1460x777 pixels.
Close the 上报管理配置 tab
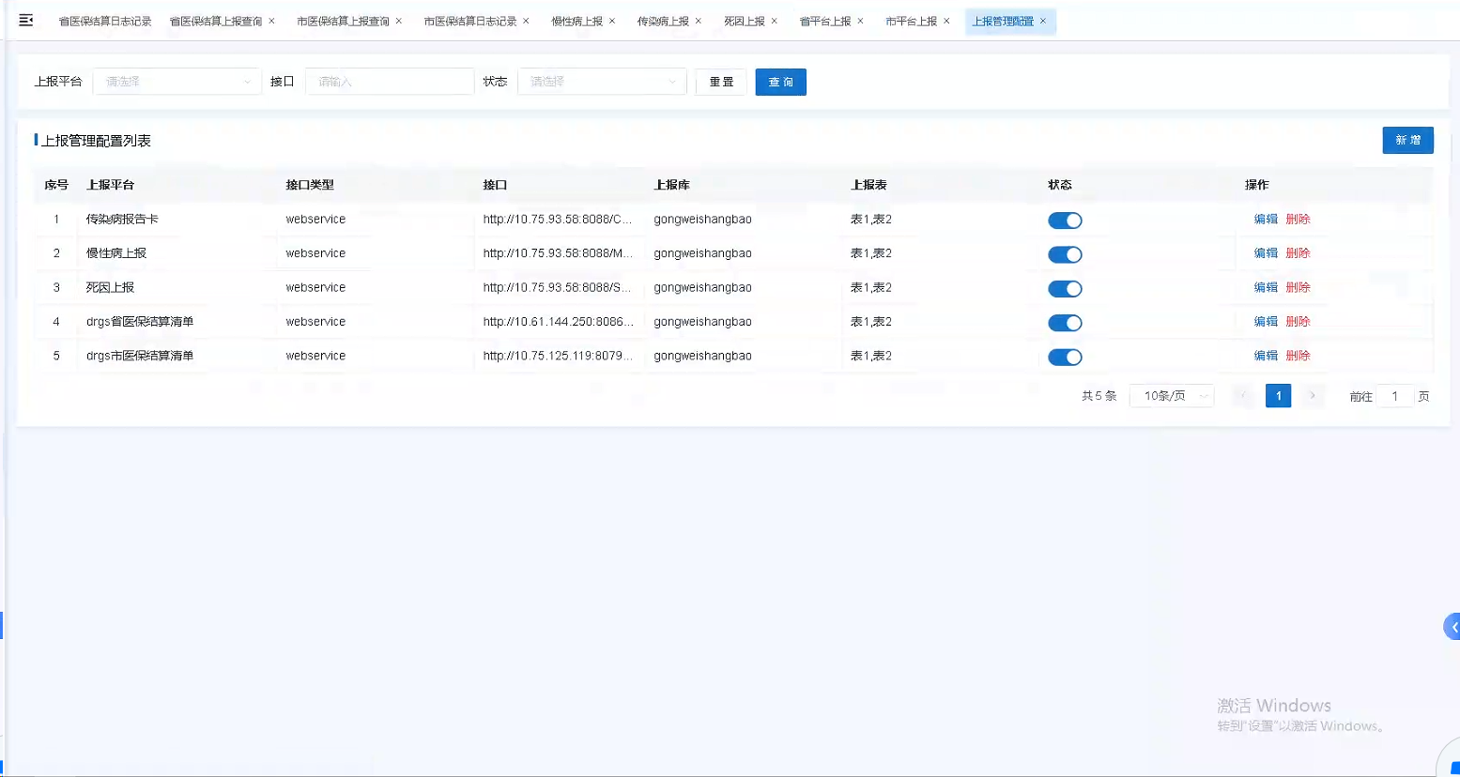[x=1043, y=21]
